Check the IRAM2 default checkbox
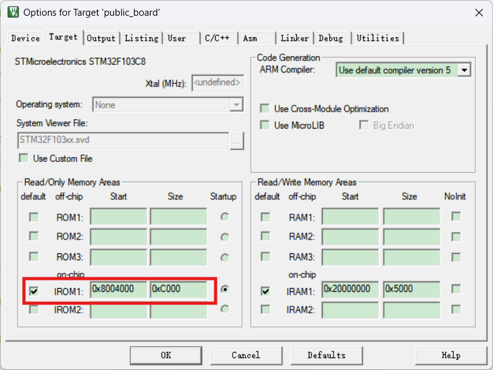 [x=265, y=309]
